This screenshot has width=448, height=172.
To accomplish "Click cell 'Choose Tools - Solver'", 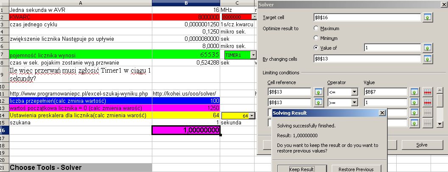I will coord(81,167).
